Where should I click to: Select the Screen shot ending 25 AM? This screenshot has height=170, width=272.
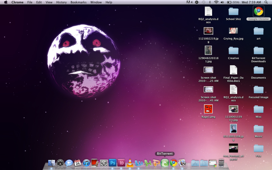point(208,70)
